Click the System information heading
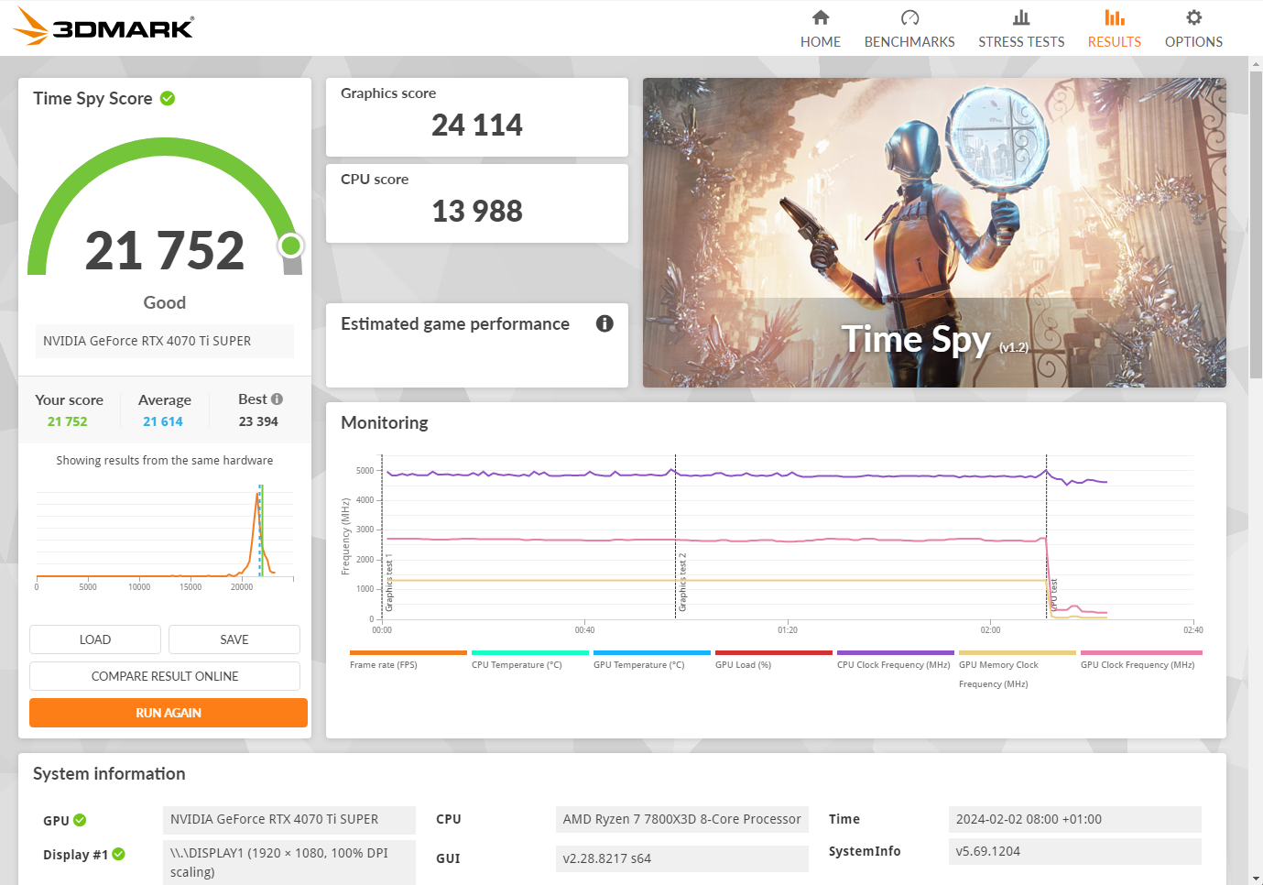Viewport: 1263px width, 885px height. [109, 773]
